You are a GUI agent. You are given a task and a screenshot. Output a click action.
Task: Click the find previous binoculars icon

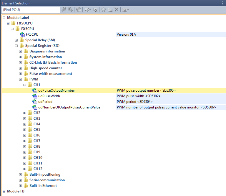[64, 10]
